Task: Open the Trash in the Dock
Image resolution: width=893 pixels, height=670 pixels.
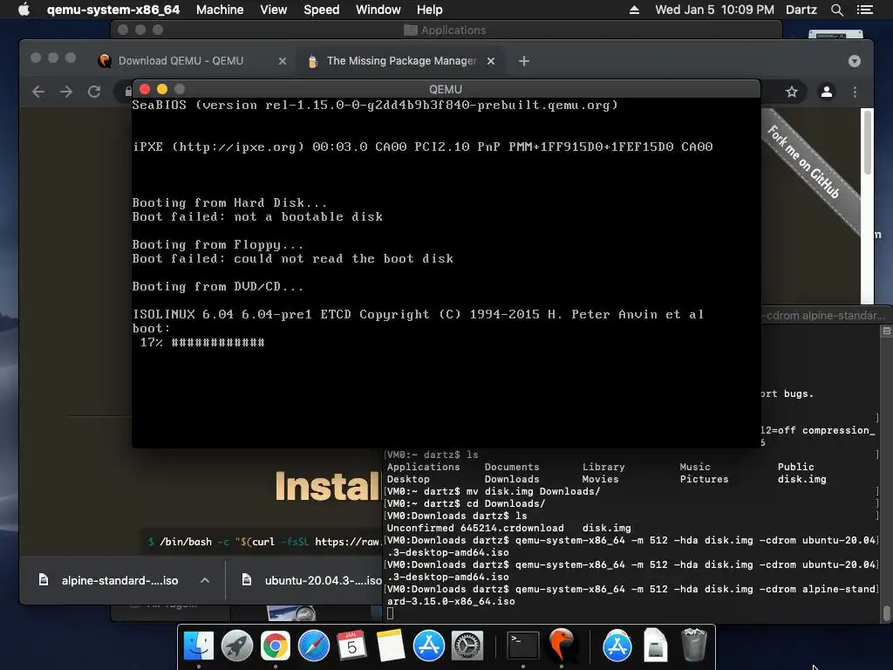Action: (x=693, y=646)
